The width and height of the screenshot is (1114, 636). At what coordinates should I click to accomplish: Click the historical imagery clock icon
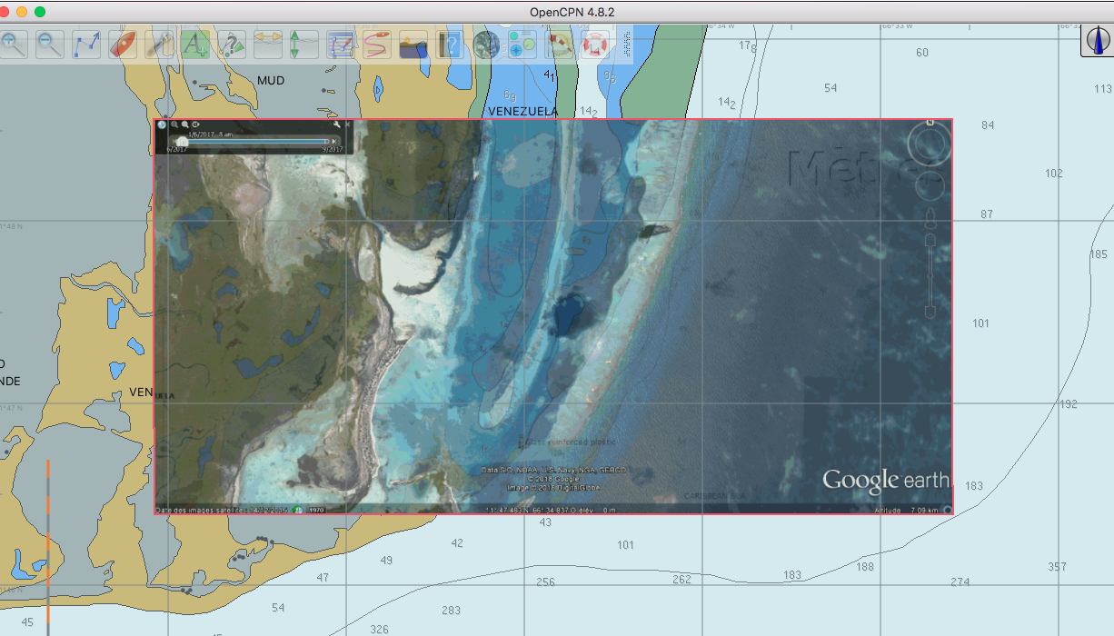coord(162,124)
